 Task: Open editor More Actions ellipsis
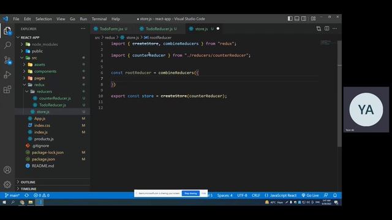[x=335, y=29]
